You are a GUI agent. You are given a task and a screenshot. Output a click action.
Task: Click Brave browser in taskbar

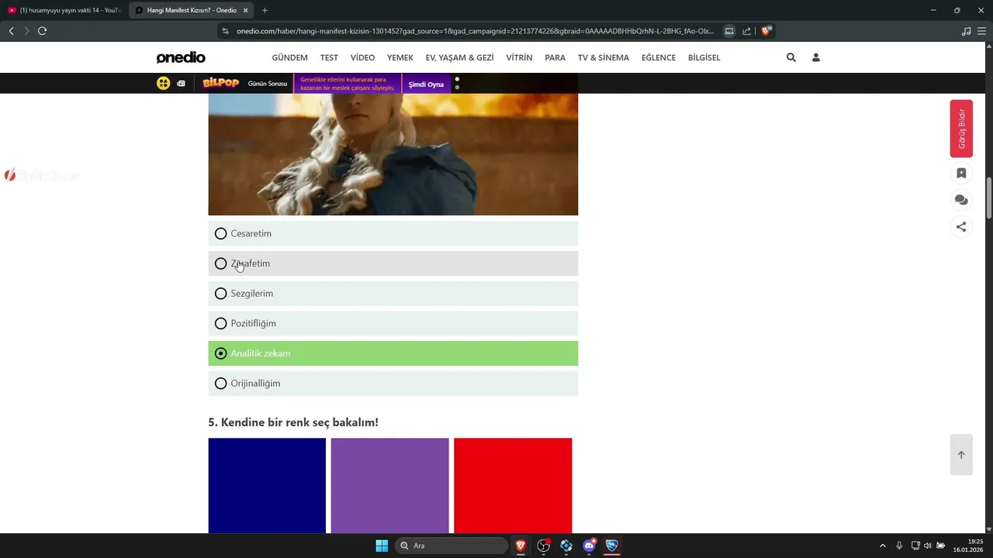pos(521,546)
